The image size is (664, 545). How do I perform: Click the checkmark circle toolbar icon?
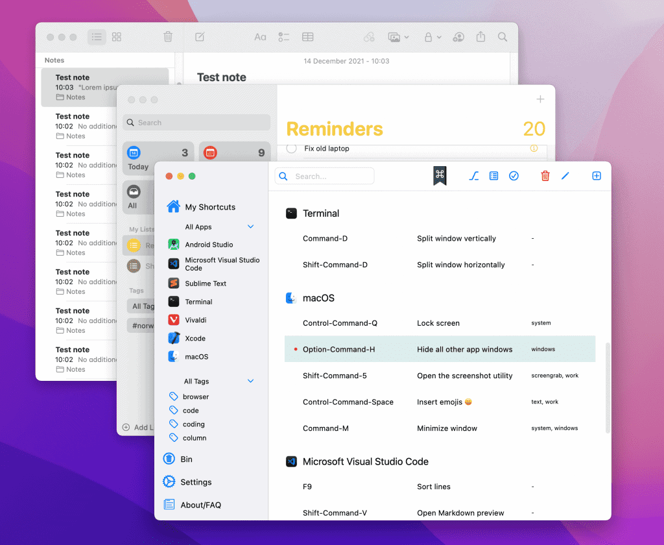pyautogui.click(x=514, y=176)
